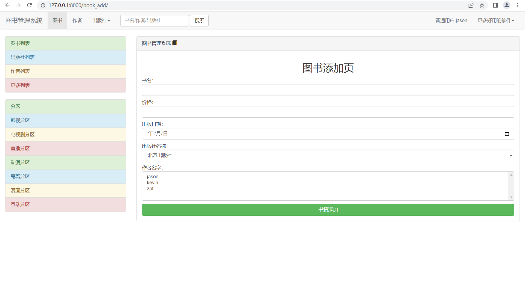Open 鬼畜分区 in sidebar
Screen dimensions: 525x282
(x=66, y=176)
